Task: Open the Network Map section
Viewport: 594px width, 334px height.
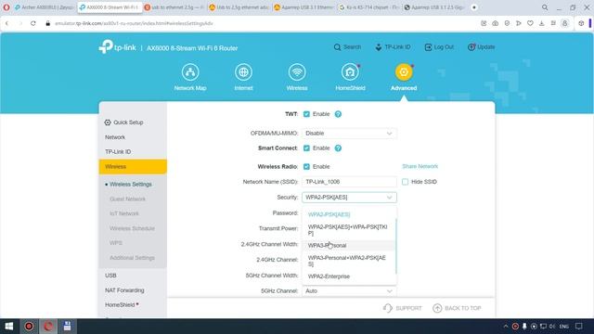Action: [189, 77]
